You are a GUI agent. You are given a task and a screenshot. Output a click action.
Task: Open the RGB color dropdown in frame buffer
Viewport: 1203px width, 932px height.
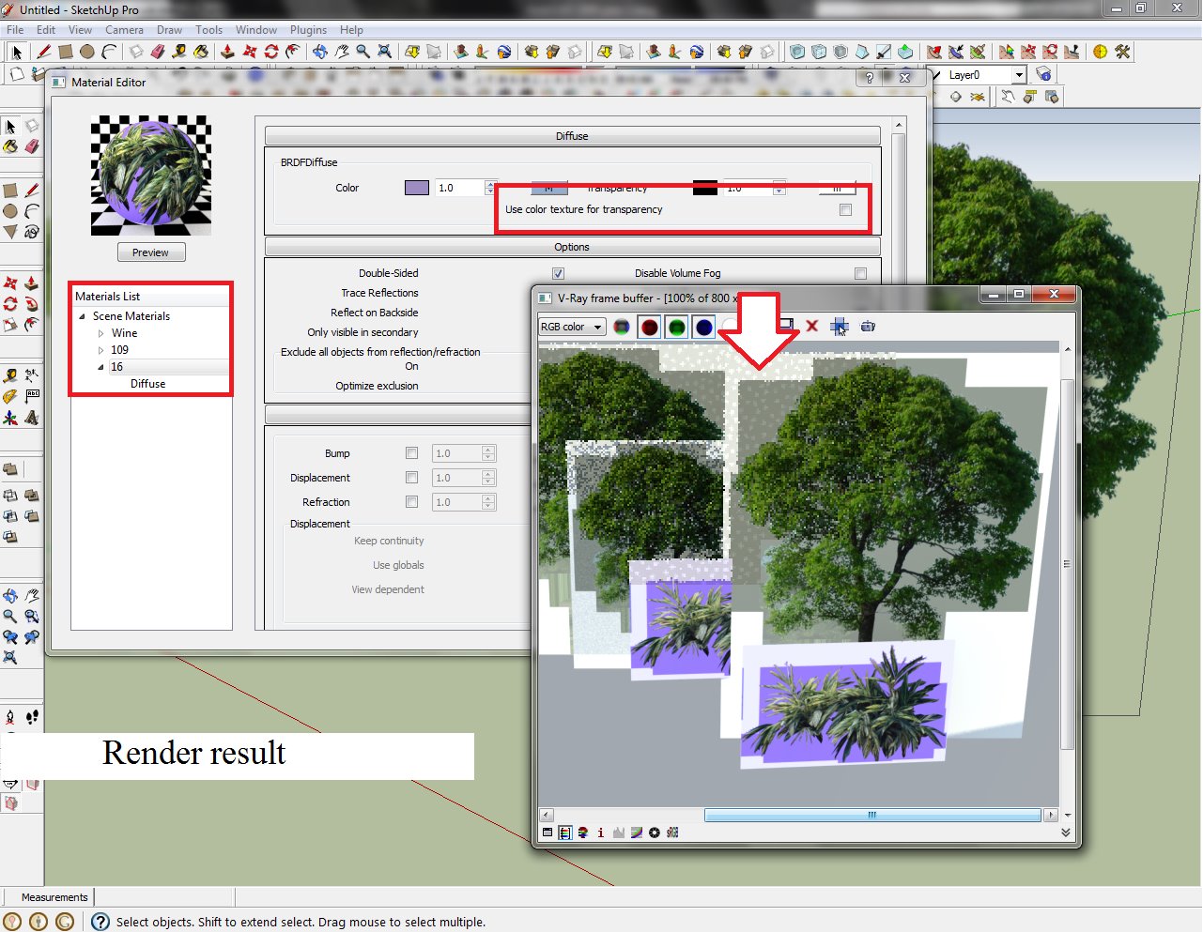[598, 326]
